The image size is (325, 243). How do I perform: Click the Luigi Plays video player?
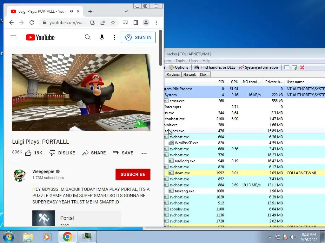(81, 93)
